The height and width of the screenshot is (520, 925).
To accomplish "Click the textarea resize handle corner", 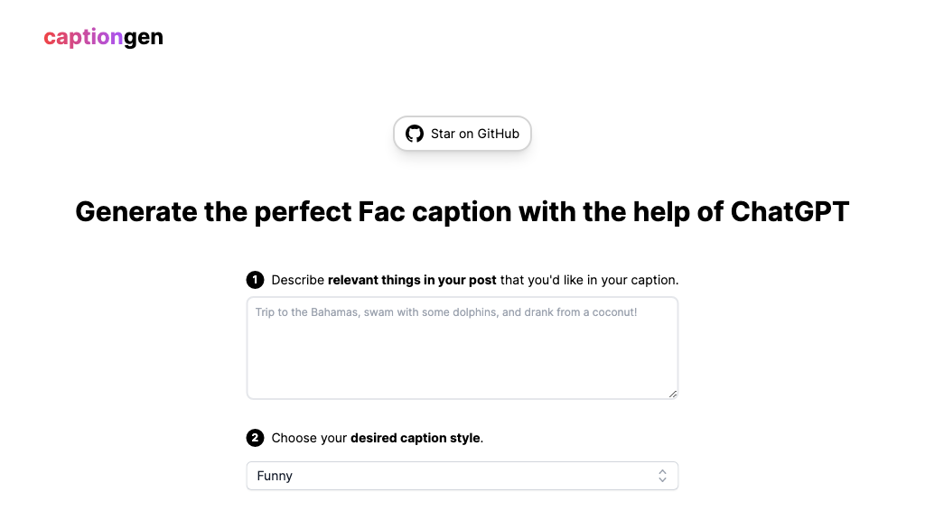I will point(672,394).
